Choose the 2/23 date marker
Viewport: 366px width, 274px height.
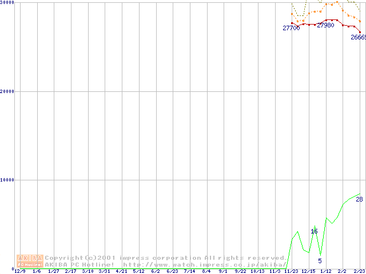(x=359, y=271)
